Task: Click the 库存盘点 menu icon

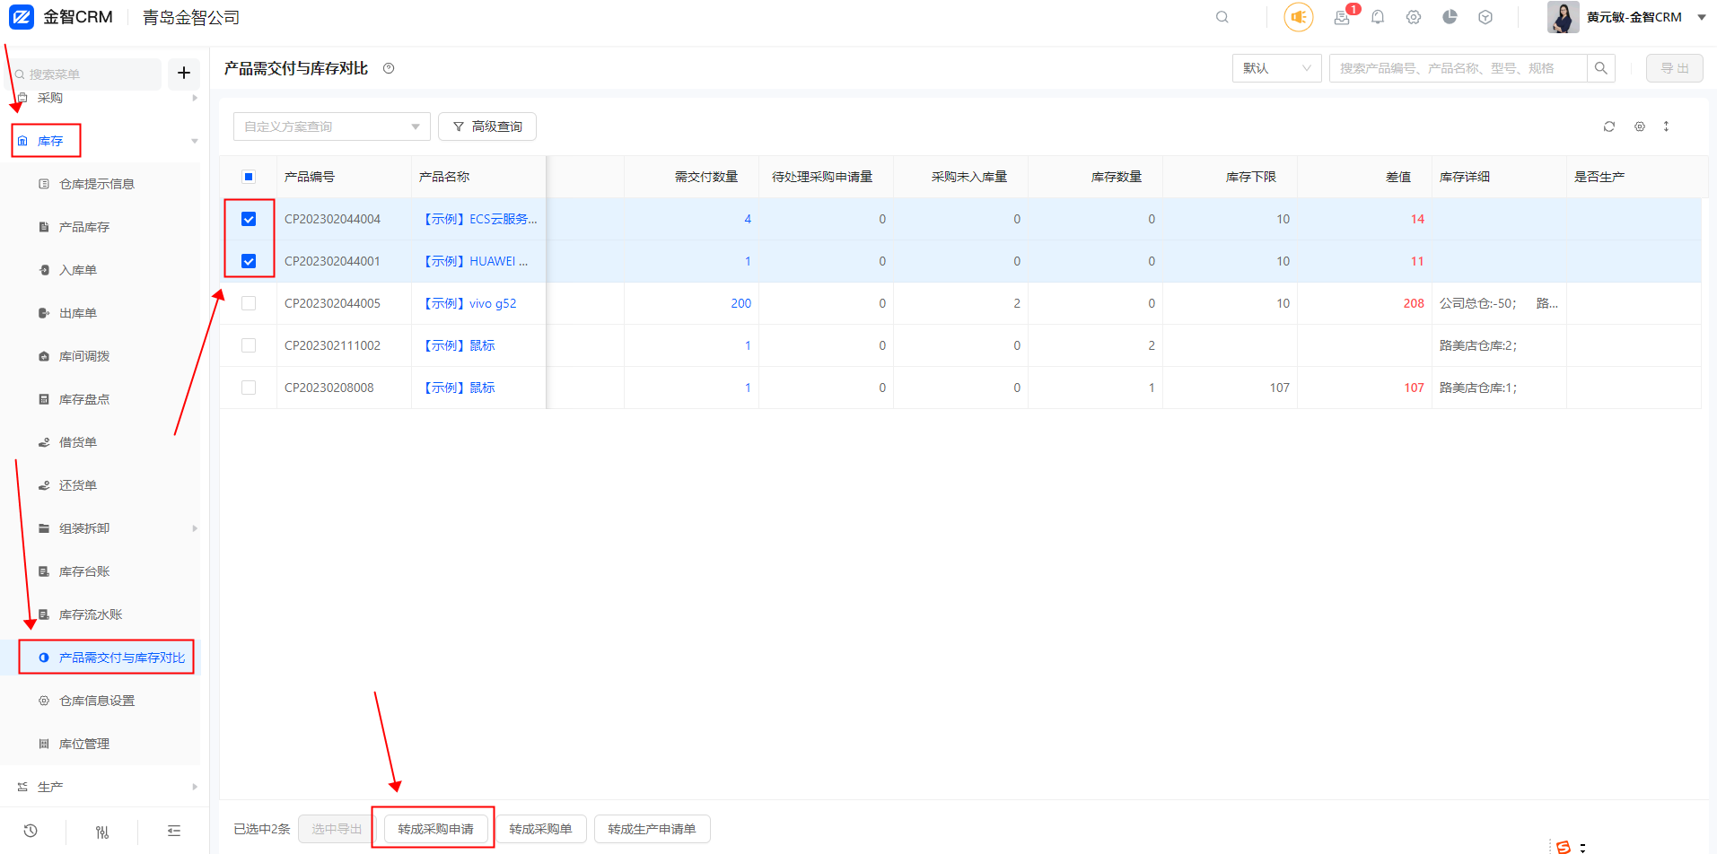Action: click(44, 399)
